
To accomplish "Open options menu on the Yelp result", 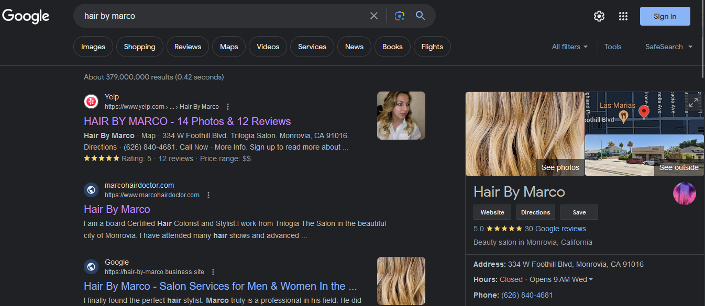I will [x=227, y=106].
